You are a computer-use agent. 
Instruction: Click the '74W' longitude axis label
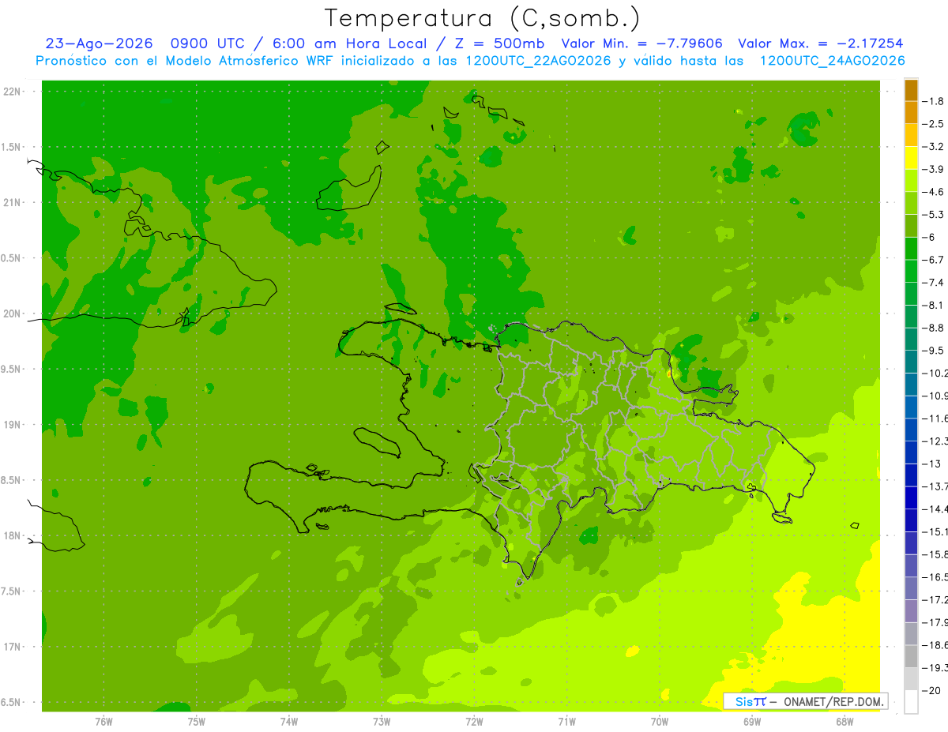(x=289, y=721)
